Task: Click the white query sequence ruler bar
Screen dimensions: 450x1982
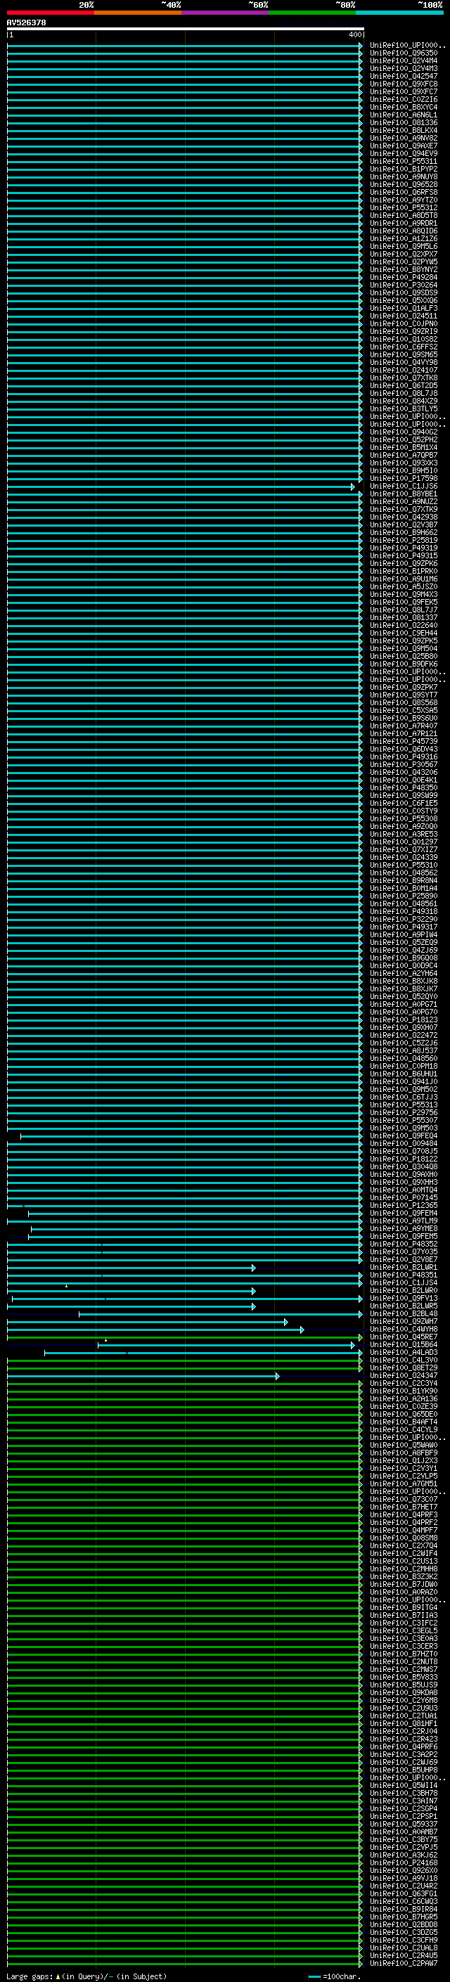Action: pos(186,28)
